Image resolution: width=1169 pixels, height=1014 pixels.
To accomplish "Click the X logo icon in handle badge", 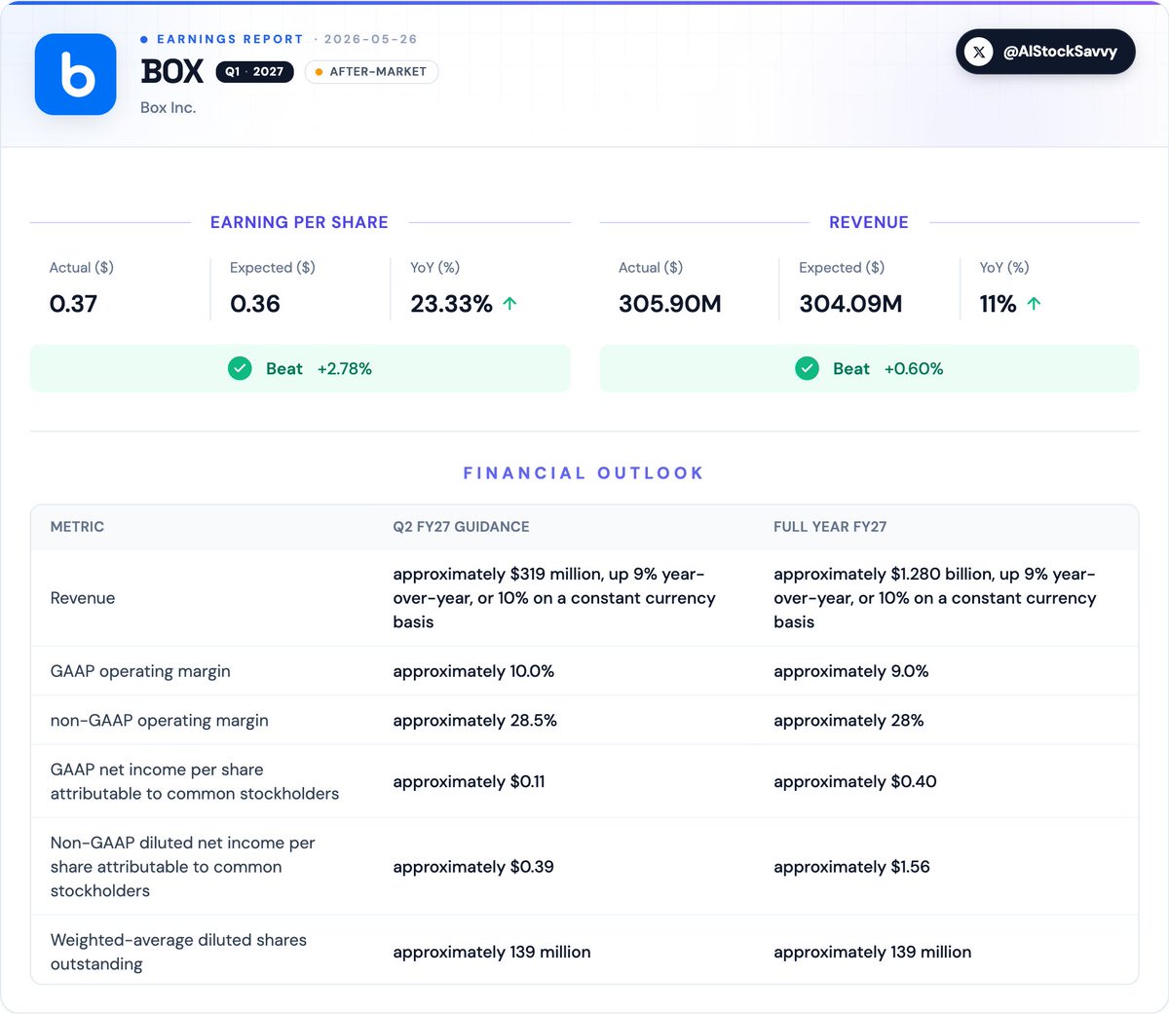I will [979, 52].
